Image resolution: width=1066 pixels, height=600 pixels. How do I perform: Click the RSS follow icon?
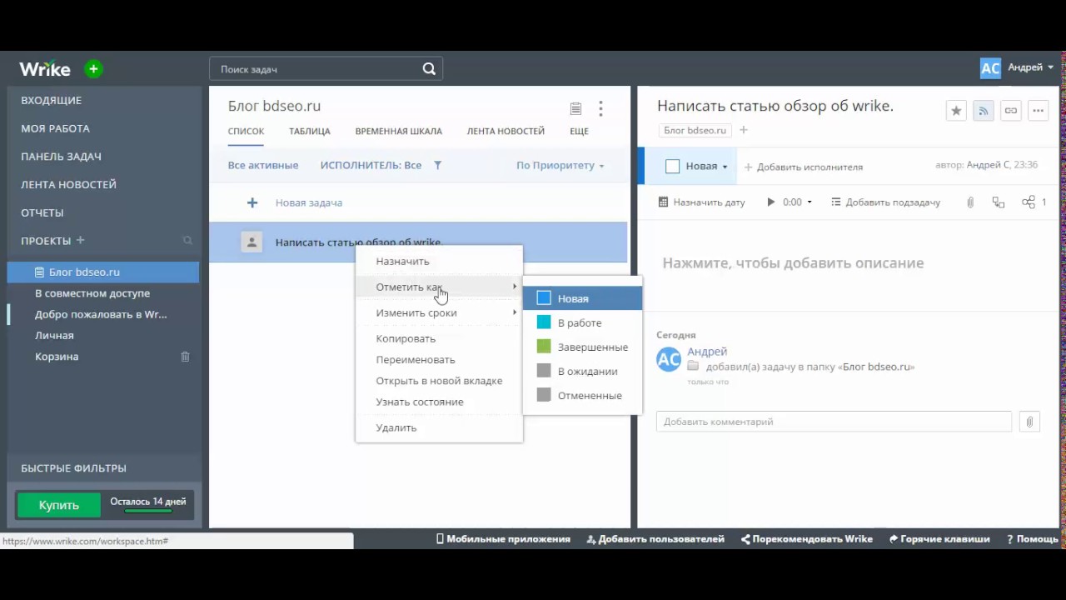(x=984, y=110)
